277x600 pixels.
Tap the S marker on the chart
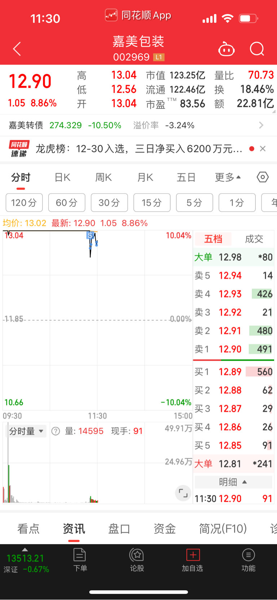click(x=90, y=235)
